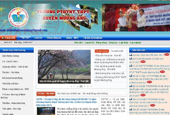Click document icon beside CV số 40
170x115 pixels.
131,66
